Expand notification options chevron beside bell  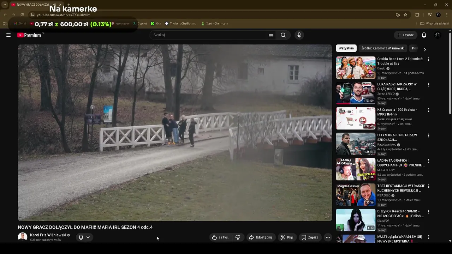tap(88, 237)
